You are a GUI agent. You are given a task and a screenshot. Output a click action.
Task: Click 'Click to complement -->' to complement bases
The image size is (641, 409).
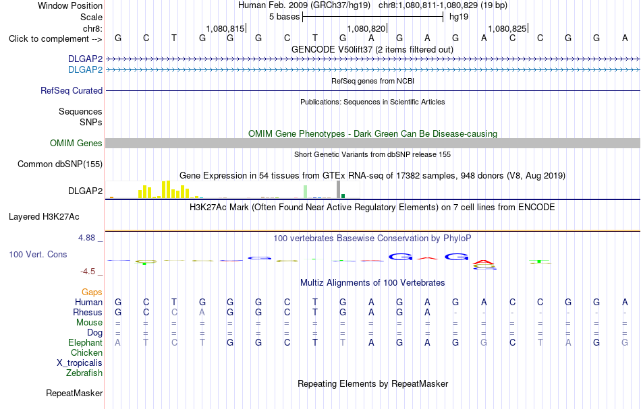pos(55,39)
